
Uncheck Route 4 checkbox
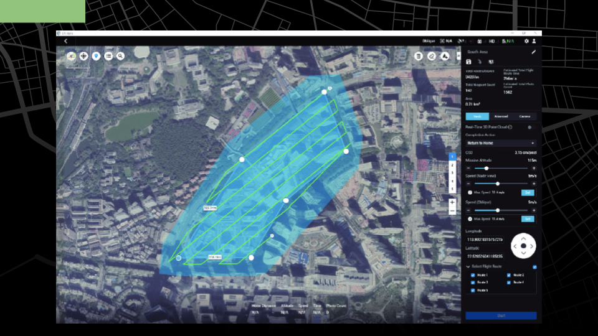point(509,282)
